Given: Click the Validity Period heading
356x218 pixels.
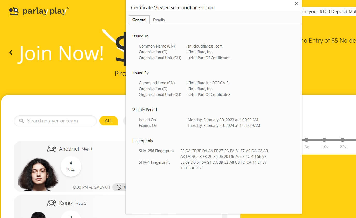Looking at the screenshot, I should pyautogui.click(x=145, y=110).
